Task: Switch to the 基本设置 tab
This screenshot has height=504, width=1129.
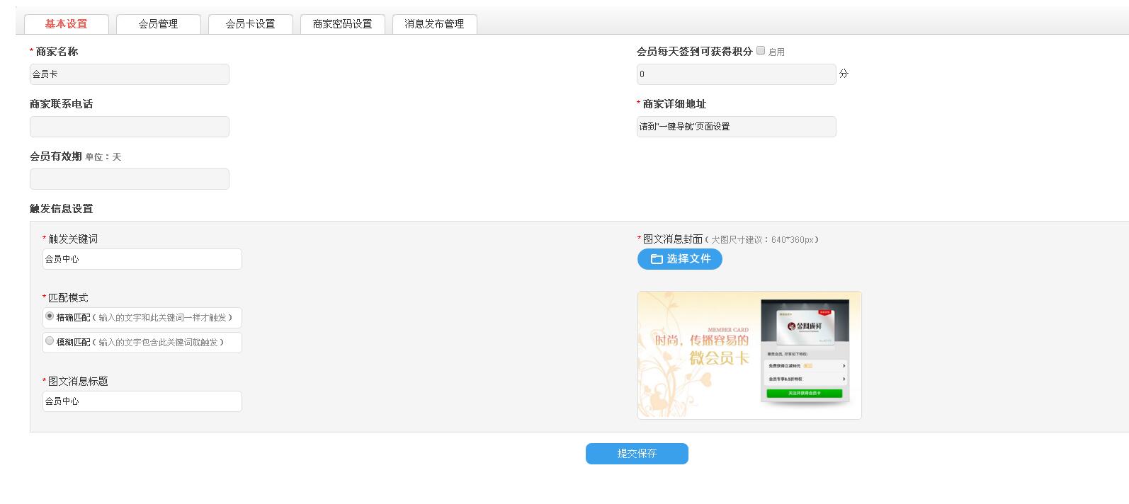Action: (x=67, y=24)
